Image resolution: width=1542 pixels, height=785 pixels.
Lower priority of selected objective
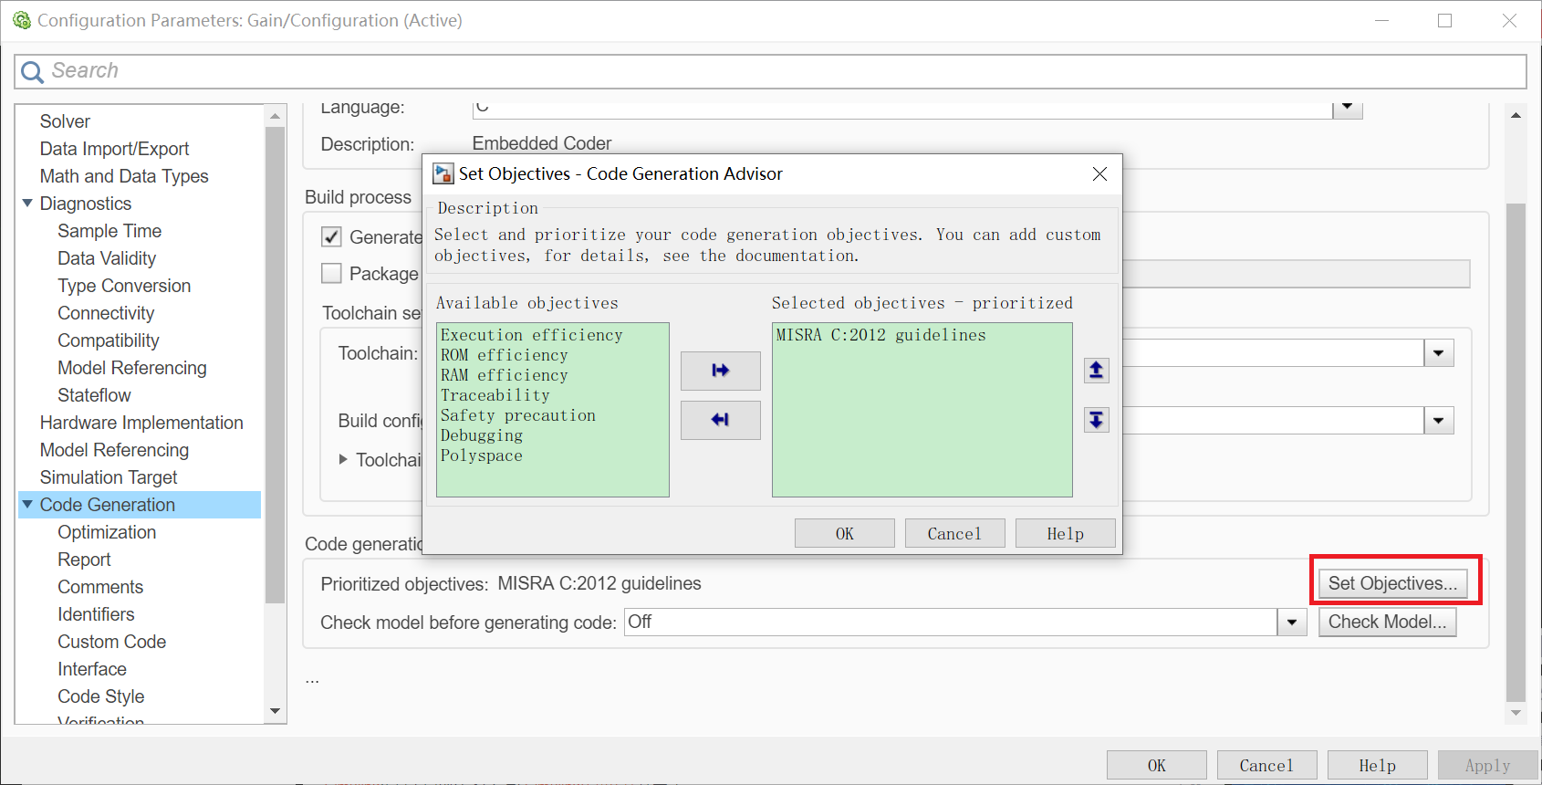pos(1097,420)
